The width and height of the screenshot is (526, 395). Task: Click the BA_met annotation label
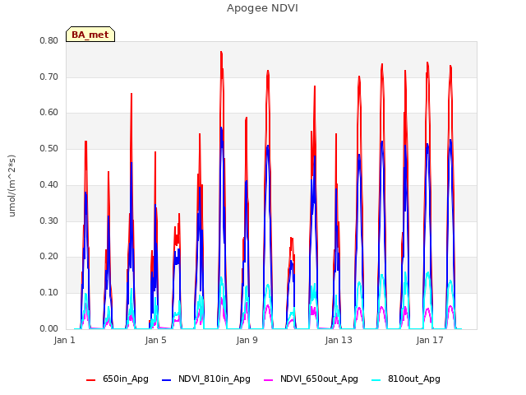click(x=90, y=35)
